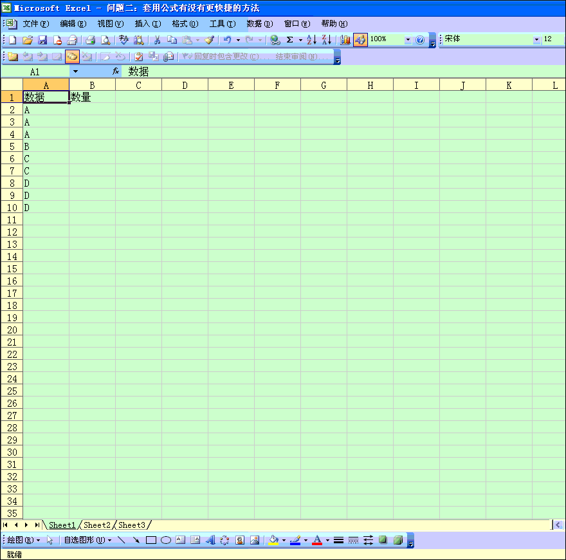This screenshot has width=566, height=560.
Task: Toggle the Select Objects arrow tool
Action: [x=50, y=540]
